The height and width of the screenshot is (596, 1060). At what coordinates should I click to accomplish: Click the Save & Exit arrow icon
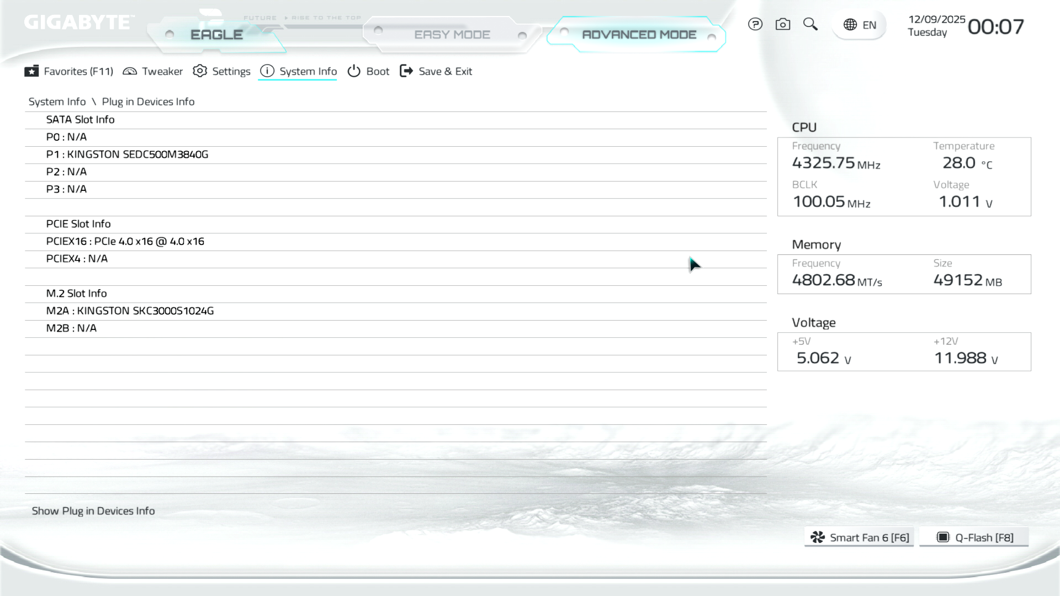click(406, 71)
